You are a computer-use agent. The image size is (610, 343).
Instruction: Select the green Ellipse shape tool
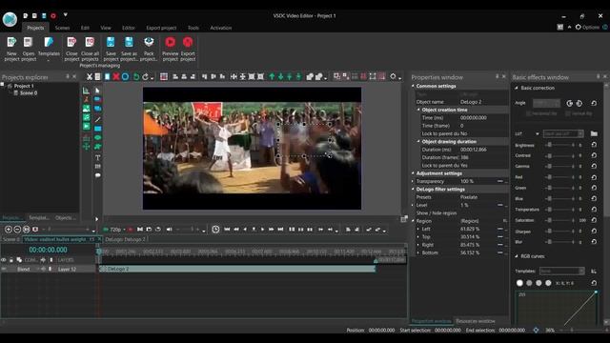pyautogui.click(x=97, y=137)
